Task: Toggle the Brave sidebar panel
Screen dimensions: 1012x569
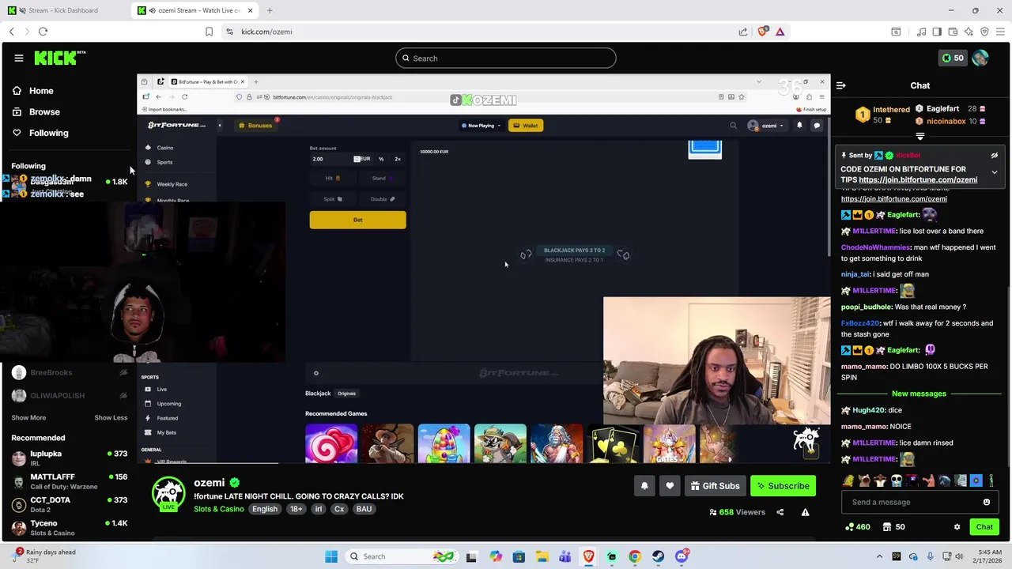Action: click(x=937, y=32)
